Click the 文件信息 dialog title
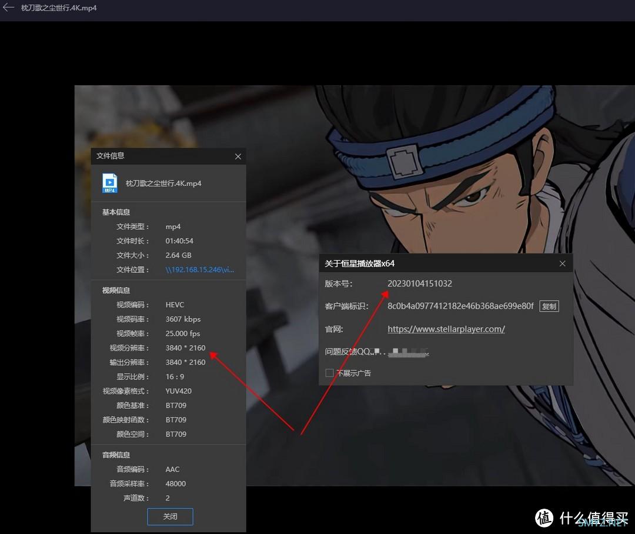 click(110, 156)
